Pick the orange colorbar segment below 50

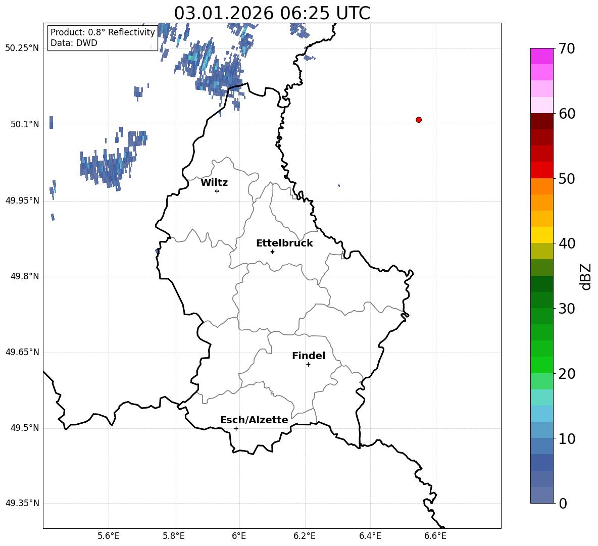click(x=542, y=186)
